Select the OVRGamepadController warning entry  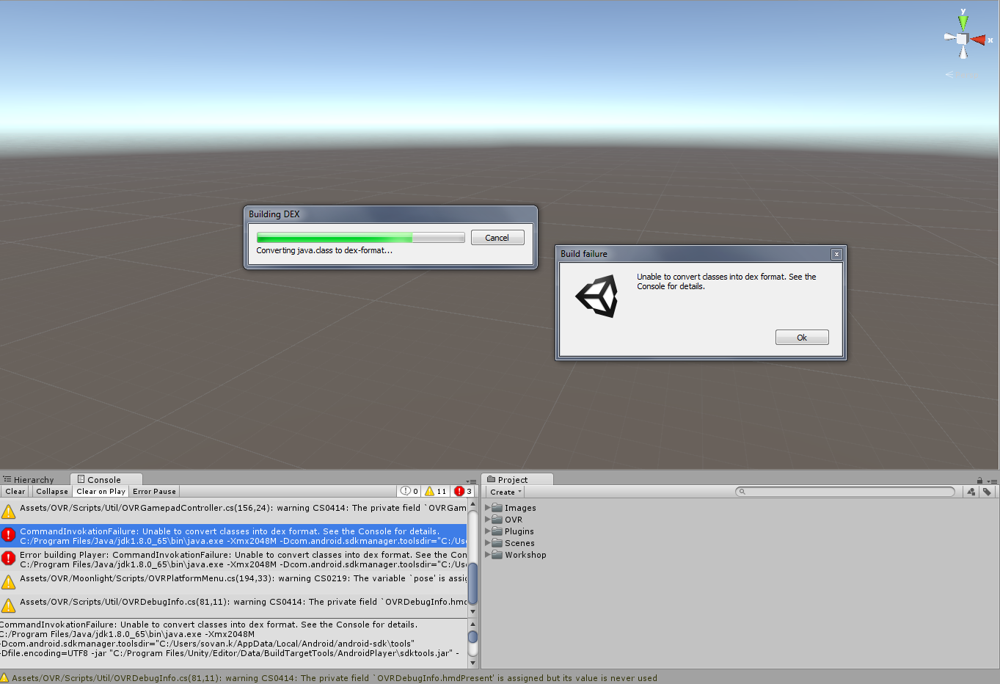click(x=233, y=511)
